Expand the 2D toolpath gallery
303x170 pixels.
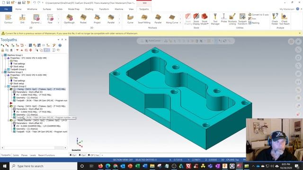pyautogui.click(x=58, y=23)
